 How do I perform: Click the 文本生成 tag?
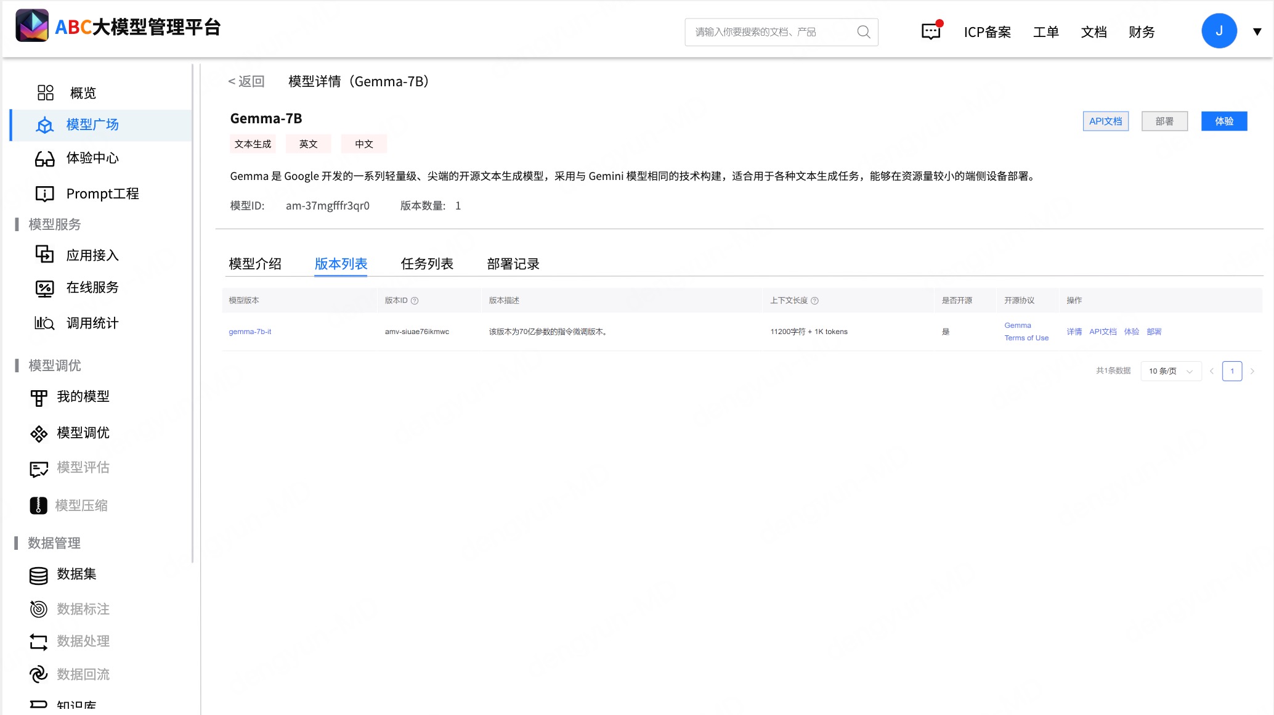253,144
